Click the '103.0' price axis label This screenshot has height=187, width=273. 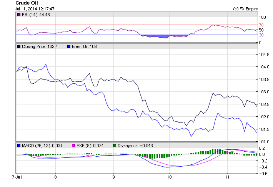pyautogui.click(x=264, y=92)
